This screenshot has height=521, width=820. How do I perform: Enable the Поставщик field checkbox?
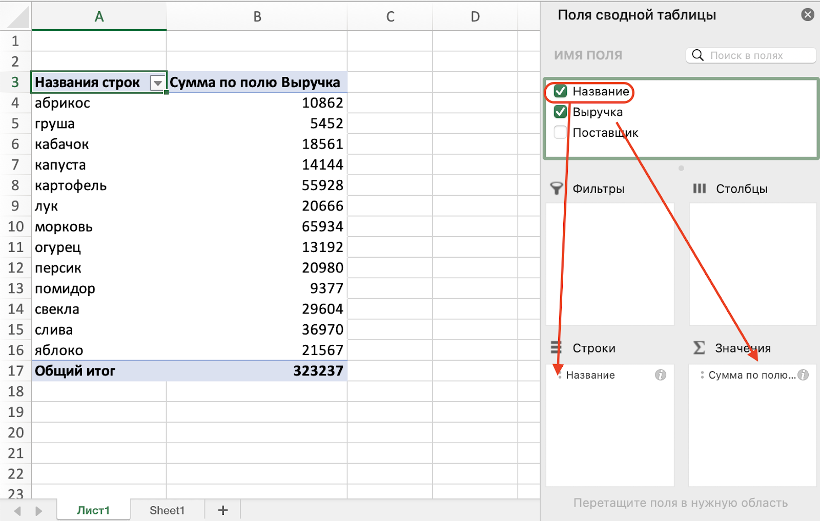pyautogui.click(x=561, y=133)
